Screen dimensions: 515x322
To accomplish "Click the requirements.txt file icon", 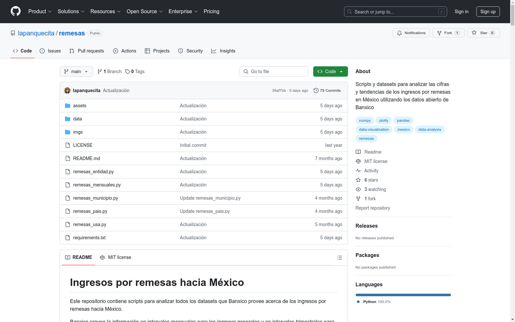I will pos(68,238).
